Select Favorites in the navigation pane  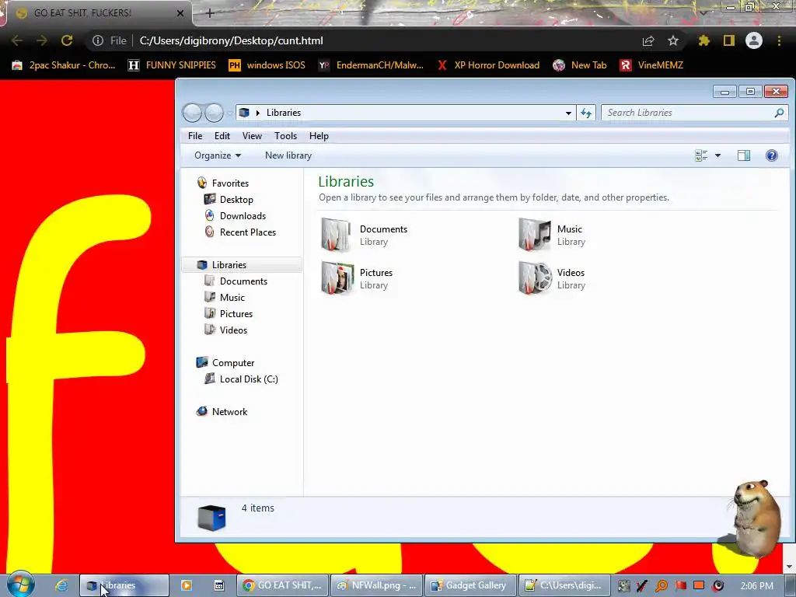pos(222,183)
